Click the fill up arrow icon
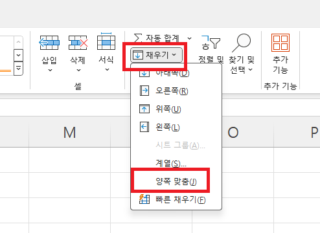The width and height of the screenshot is (320, 233). click(144, 109)
